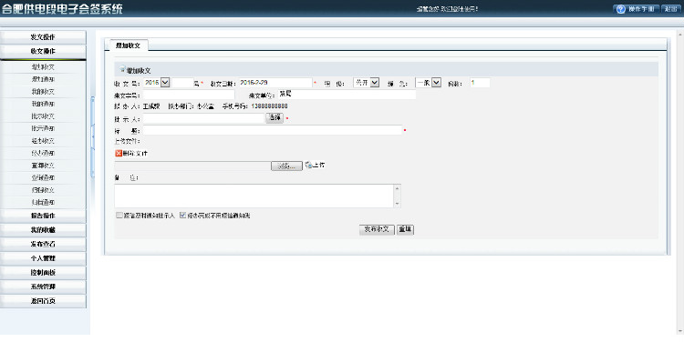Click the 重填 reset button

tap(405, 229)
